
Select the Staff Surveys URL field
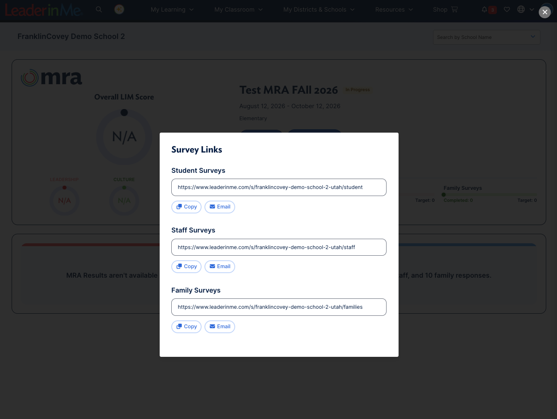click(279, 247)
